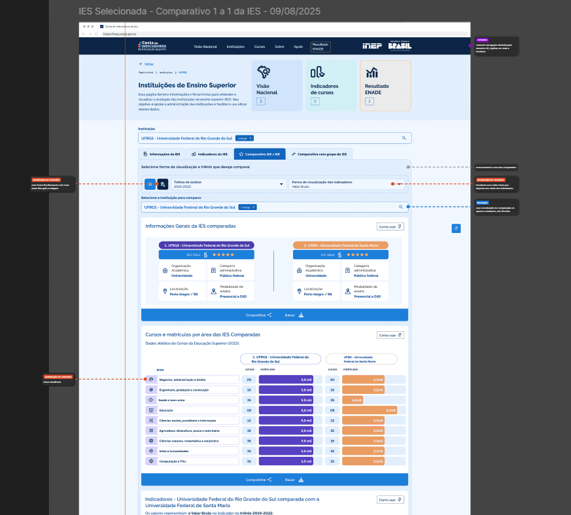
Task: Click Página inicial breadcrumb link
Action: tap(146, 73)
